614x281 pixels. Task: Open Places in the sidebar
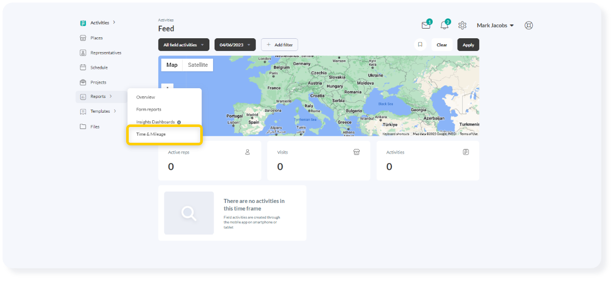click(96, 38)
